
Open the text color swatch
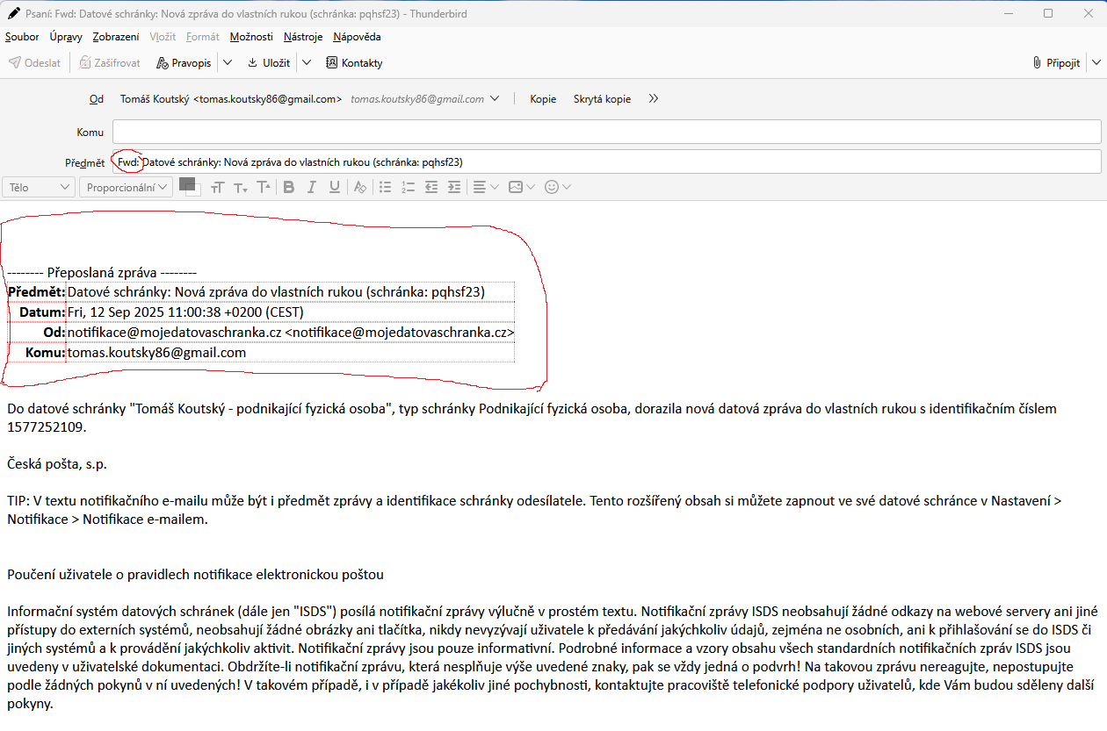[187, 184]
